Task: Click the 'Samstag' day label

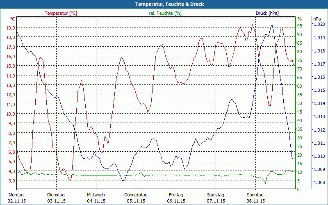Action: pos(215,195)
